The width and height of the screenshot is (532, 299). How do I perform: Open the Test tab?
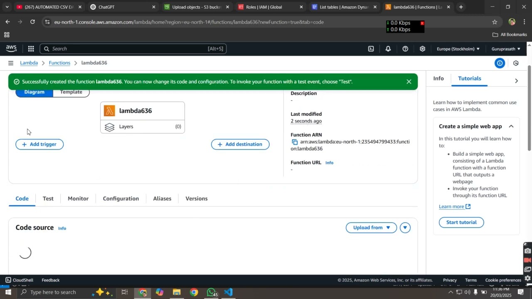48,199
